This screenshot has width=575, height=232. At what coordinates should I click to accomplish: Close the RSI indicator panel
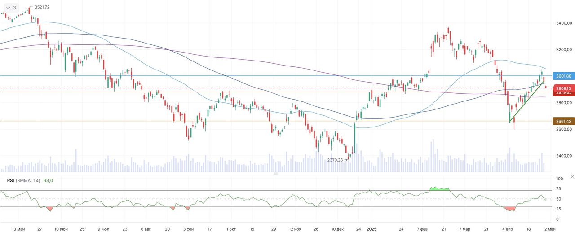571,177
